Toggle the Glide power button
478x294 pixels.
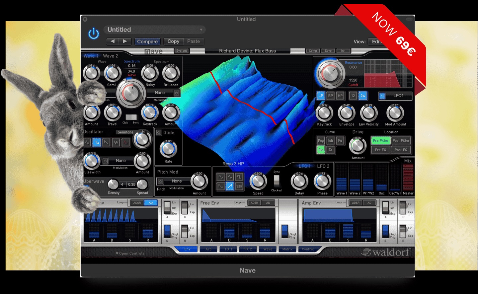(x=159, y=132)
